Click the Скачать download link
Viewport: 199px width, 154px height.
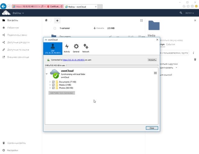coord(99,28)
